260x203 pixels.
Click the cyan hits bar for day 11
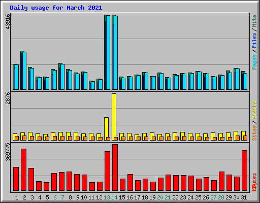tap(93, 86)
